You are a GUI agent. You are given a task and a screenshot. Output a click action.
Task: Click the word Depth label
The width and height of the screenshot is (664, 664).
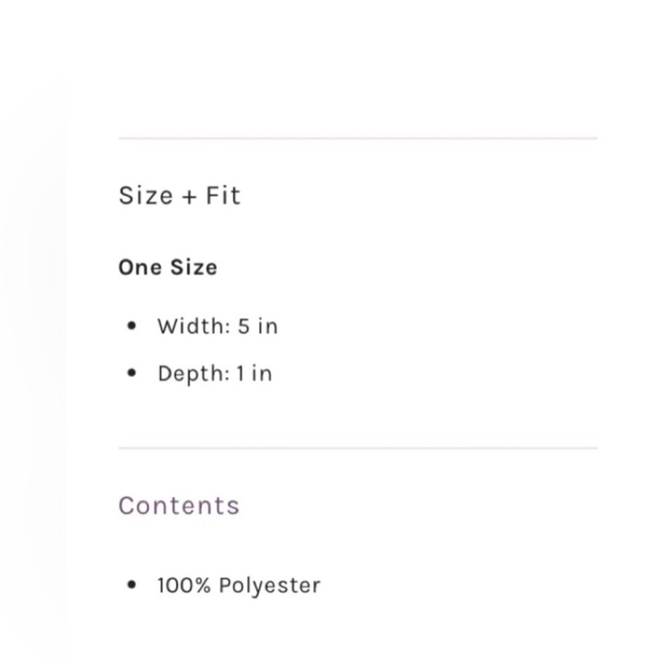[193, 374]
